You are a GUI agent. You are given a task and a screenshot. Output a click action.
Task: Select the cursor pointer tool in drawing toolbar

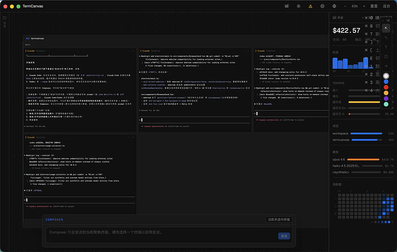pos(386,28)
